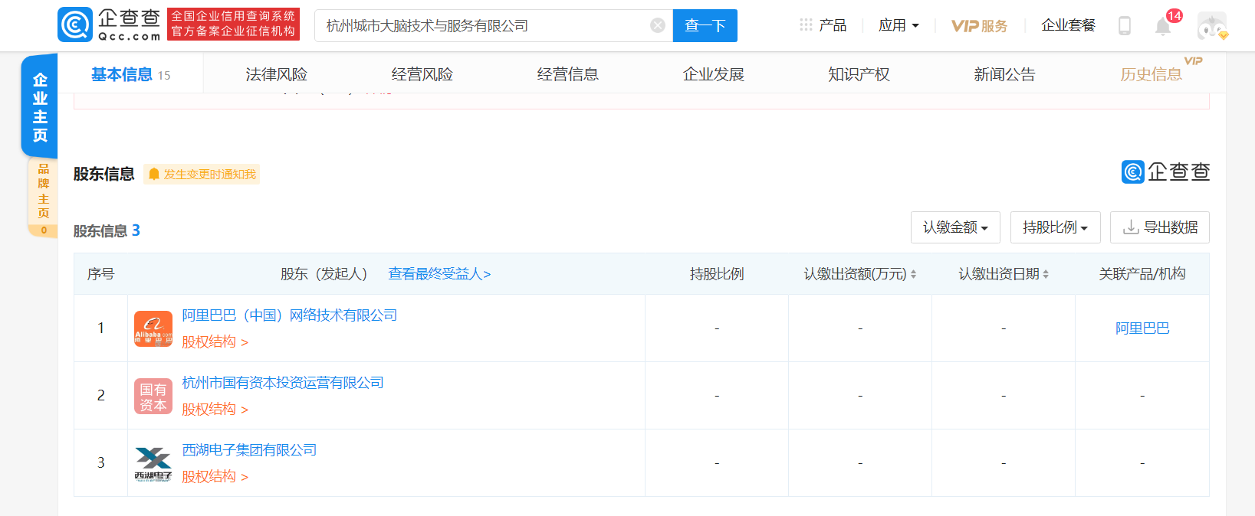This screenshot has height=516, width=1255.
Task: Click the red 全国企业信用查询系统 banner
Action: pos(233,24)
